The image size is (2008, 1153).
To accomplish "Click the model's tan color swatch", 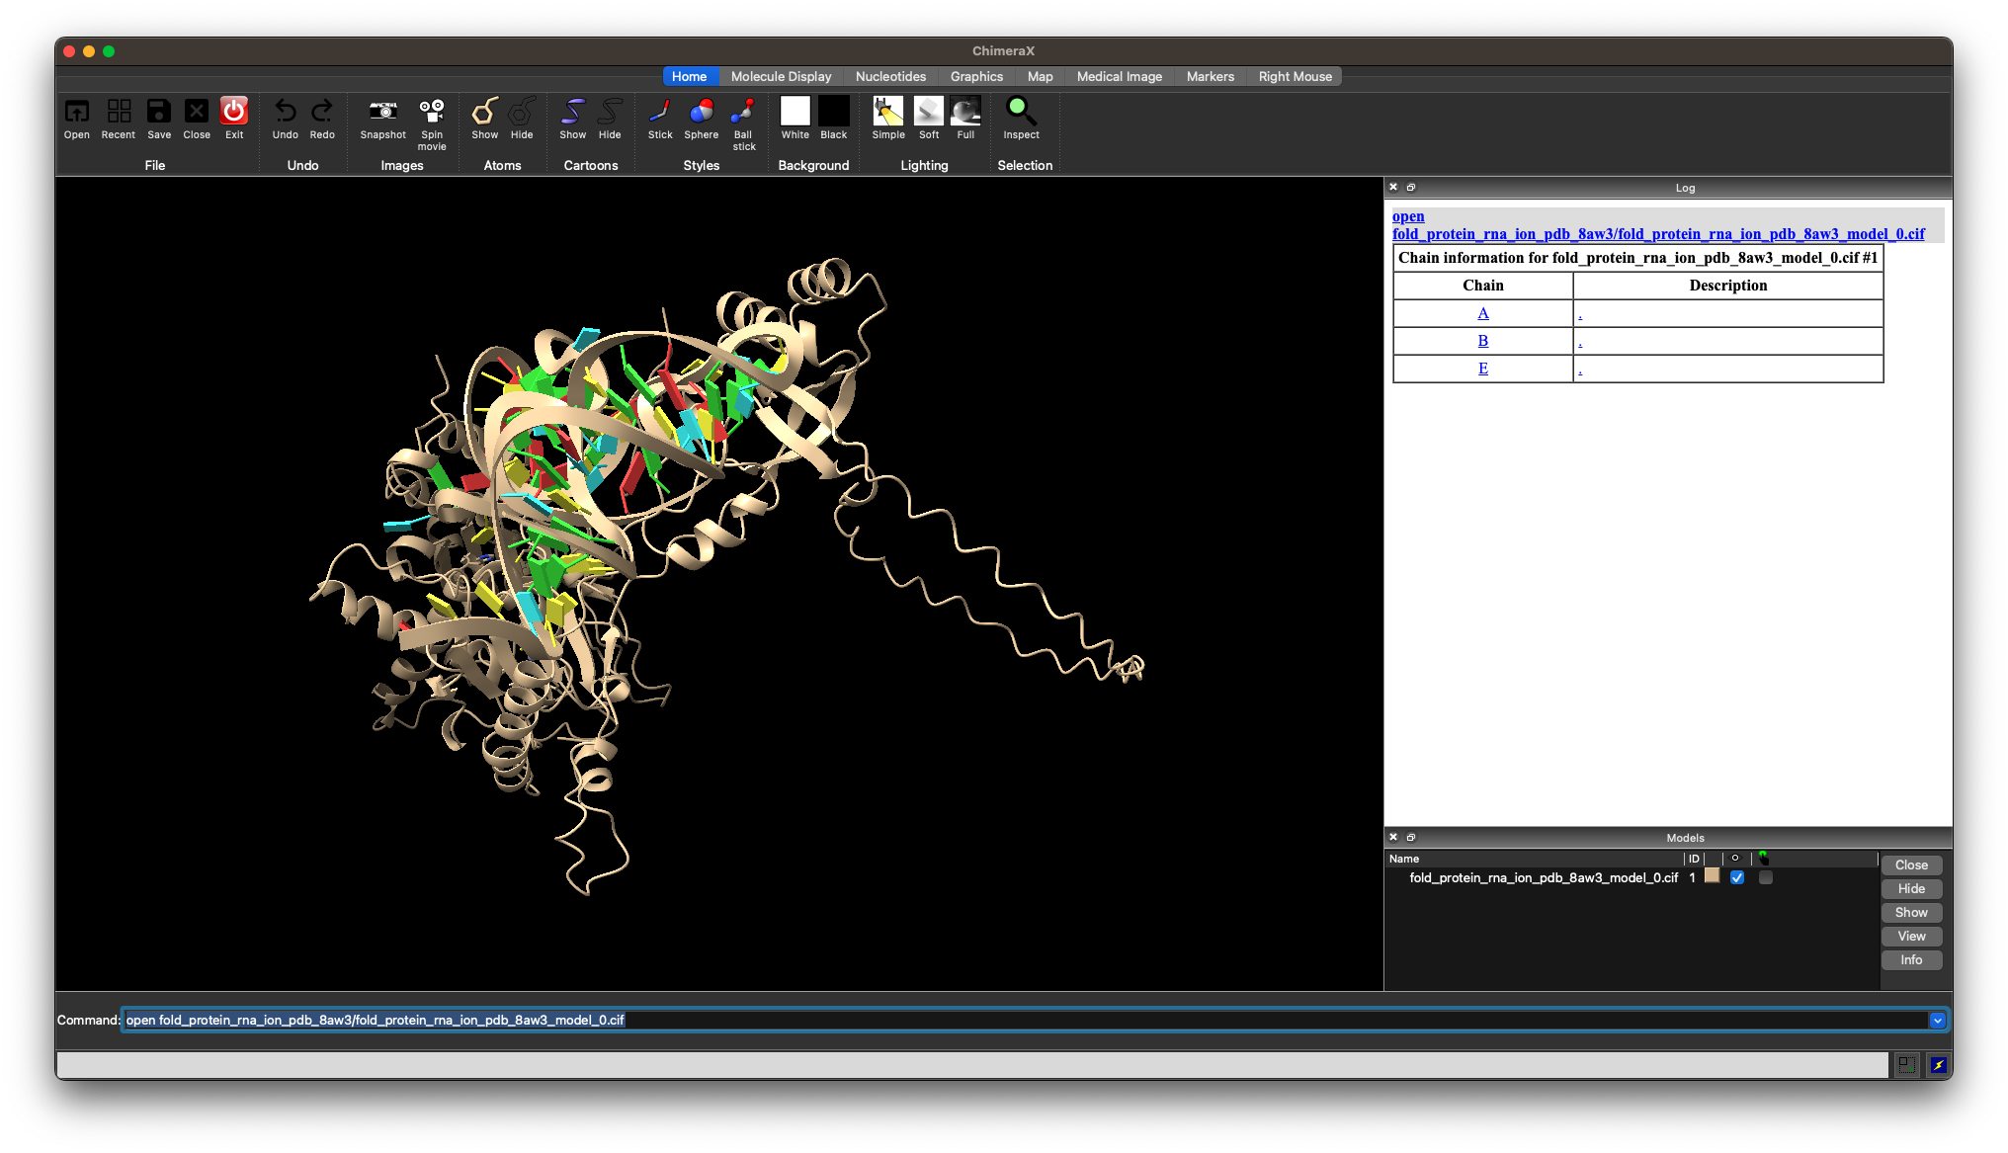I will tap(1712, 876).
